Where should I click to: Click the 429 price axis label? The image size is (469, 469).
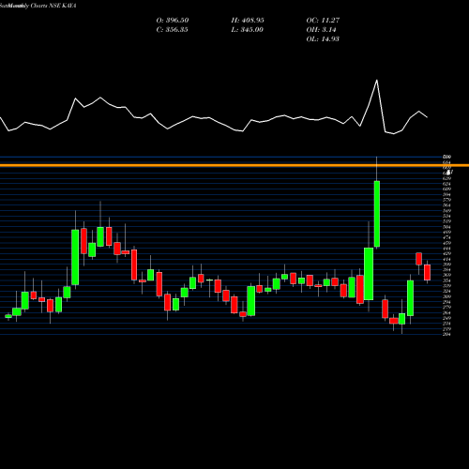point(447,253)
